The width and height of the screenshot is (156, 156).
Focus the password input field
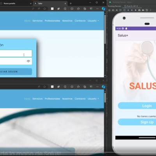pos(16,61)
